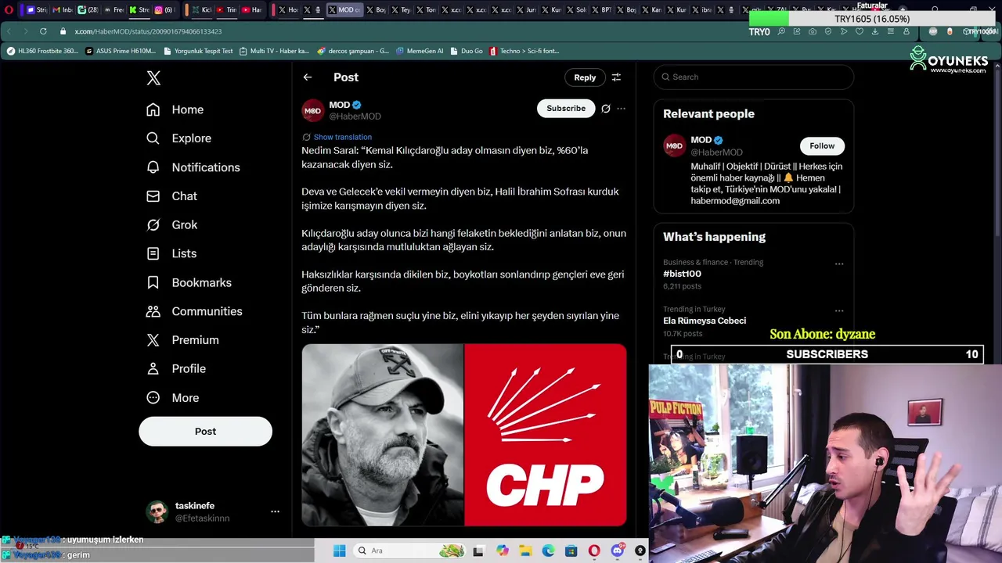
Task: Open MOD profile avatar on the post
Action: (312, 110)
